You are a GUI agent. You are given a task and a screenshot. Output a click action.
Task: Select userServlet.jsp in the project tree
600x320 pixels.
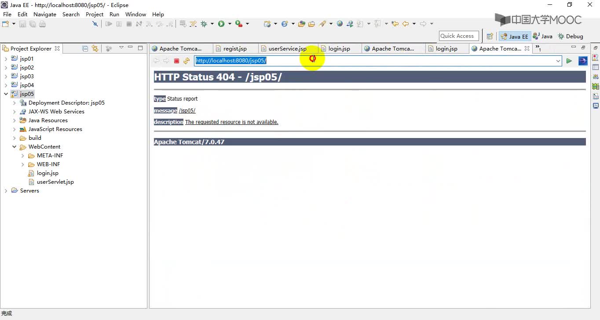(x=55, y=182)
